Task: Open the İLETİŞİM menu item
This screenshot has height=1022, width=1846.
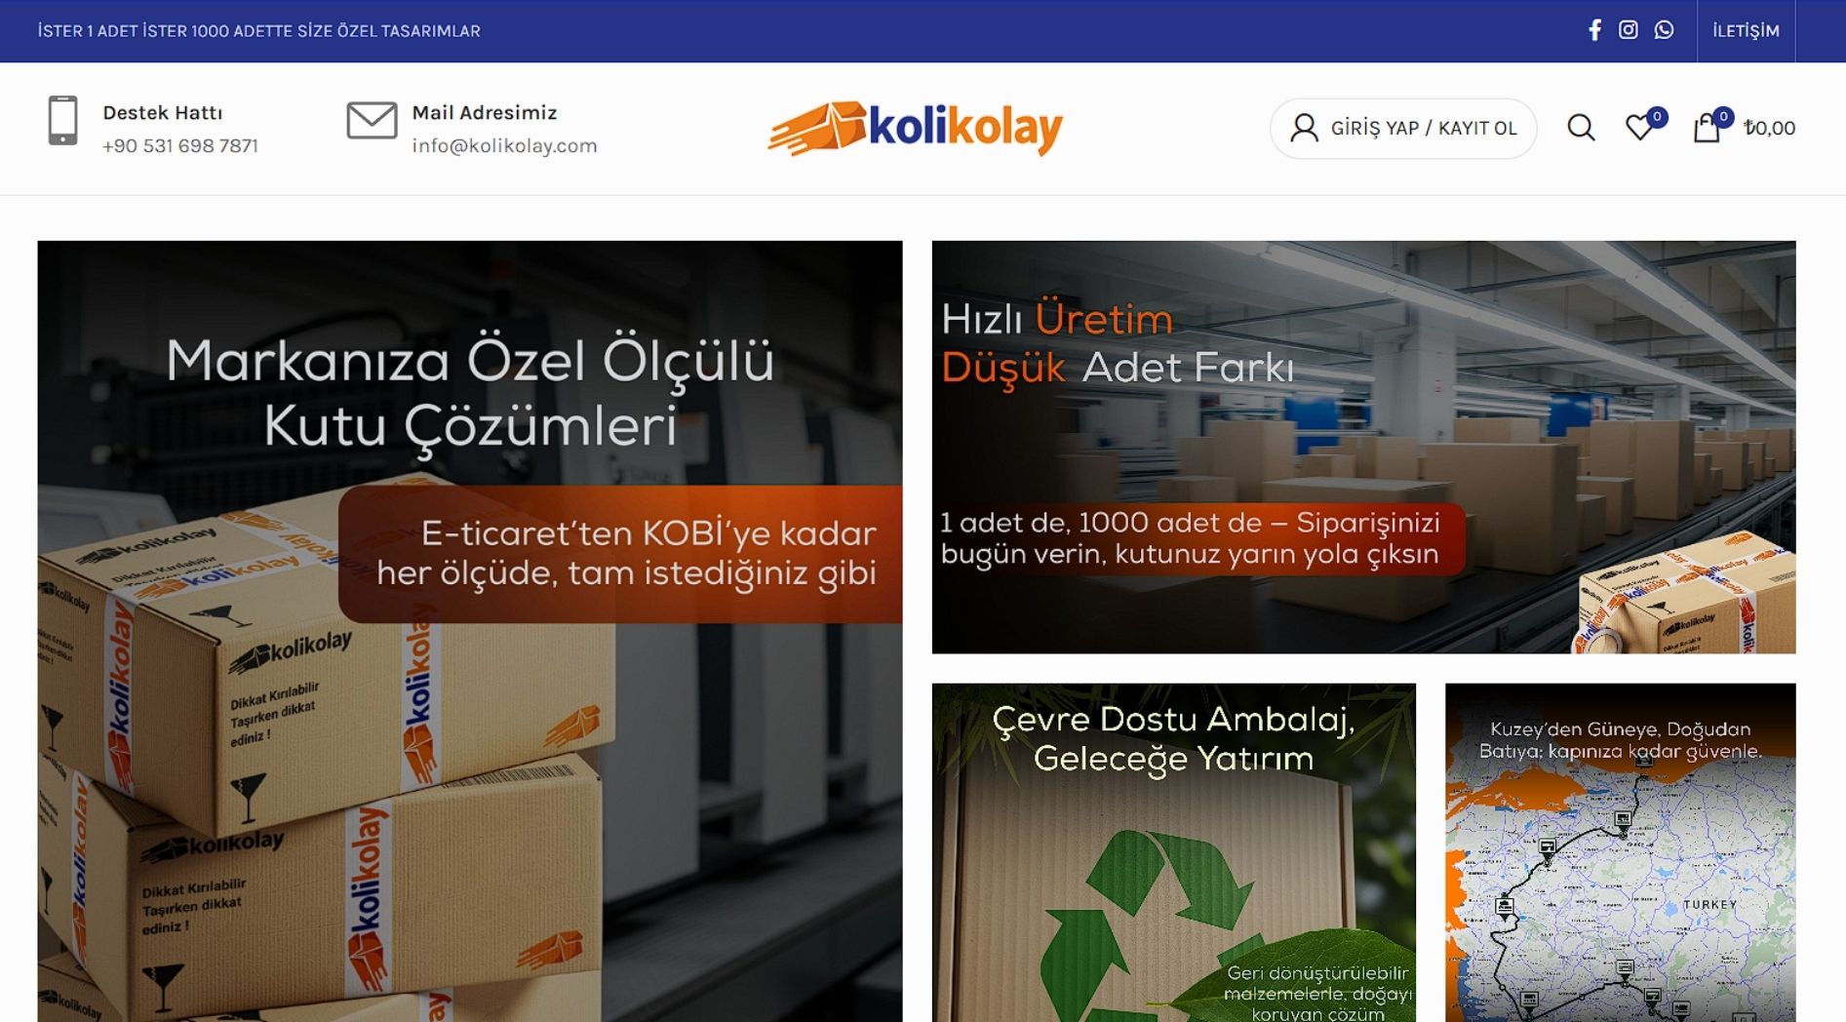Action: point(1746,31)
